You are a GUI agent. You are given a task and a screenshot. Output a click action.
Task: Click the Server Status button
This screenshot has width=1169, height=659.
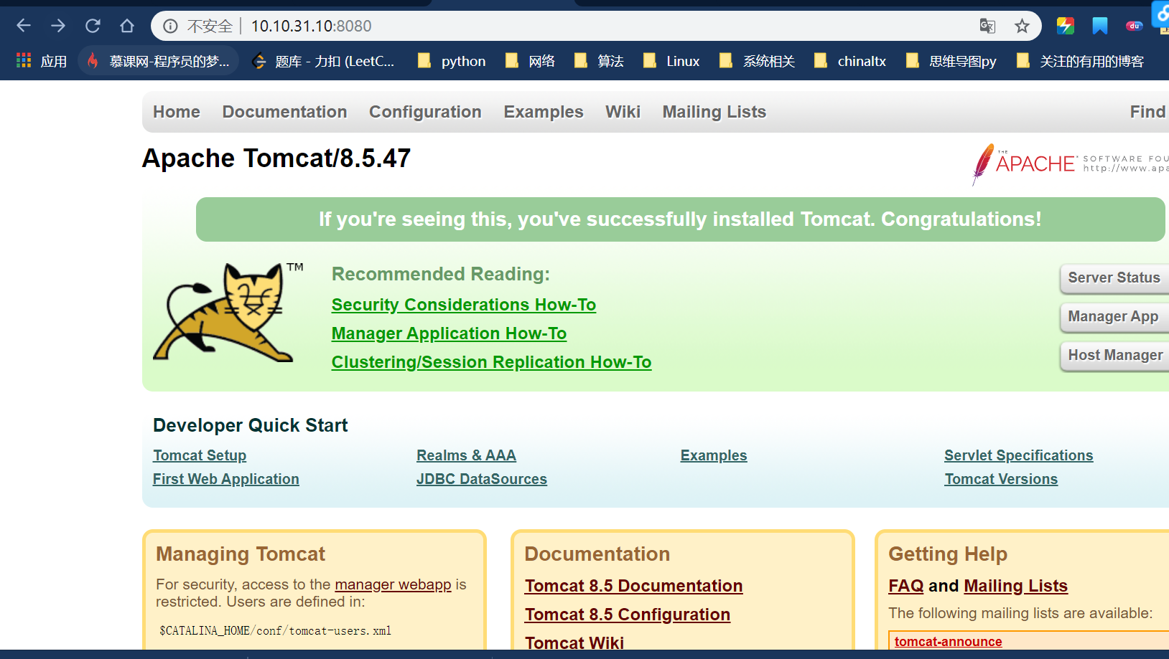[x=1114, y=278]
